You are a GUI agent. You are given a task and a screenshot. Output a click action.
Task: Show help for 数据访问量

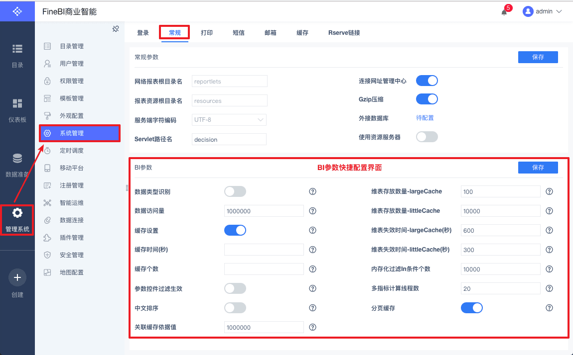tap(312, 211)
